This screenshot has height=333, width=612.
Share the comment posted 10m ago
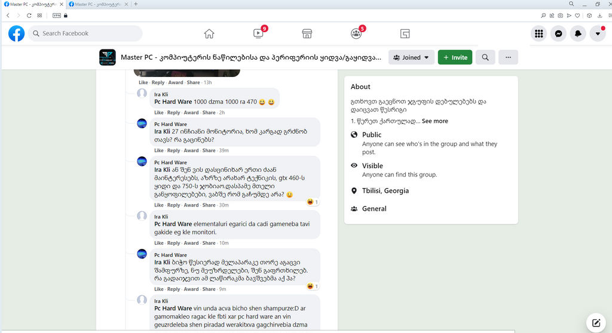209,243
